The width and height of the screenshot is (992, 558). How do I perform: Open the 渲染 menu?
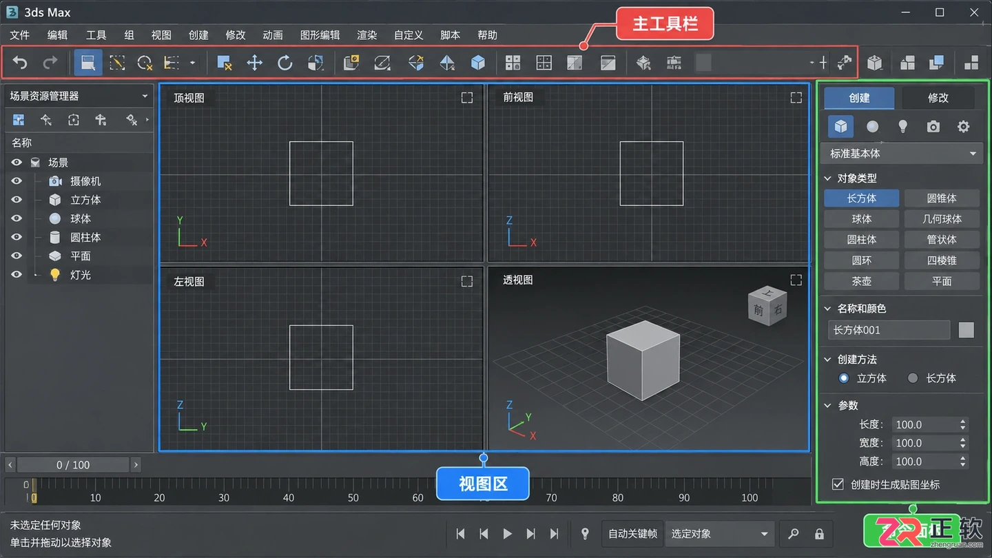click(367, 35)
